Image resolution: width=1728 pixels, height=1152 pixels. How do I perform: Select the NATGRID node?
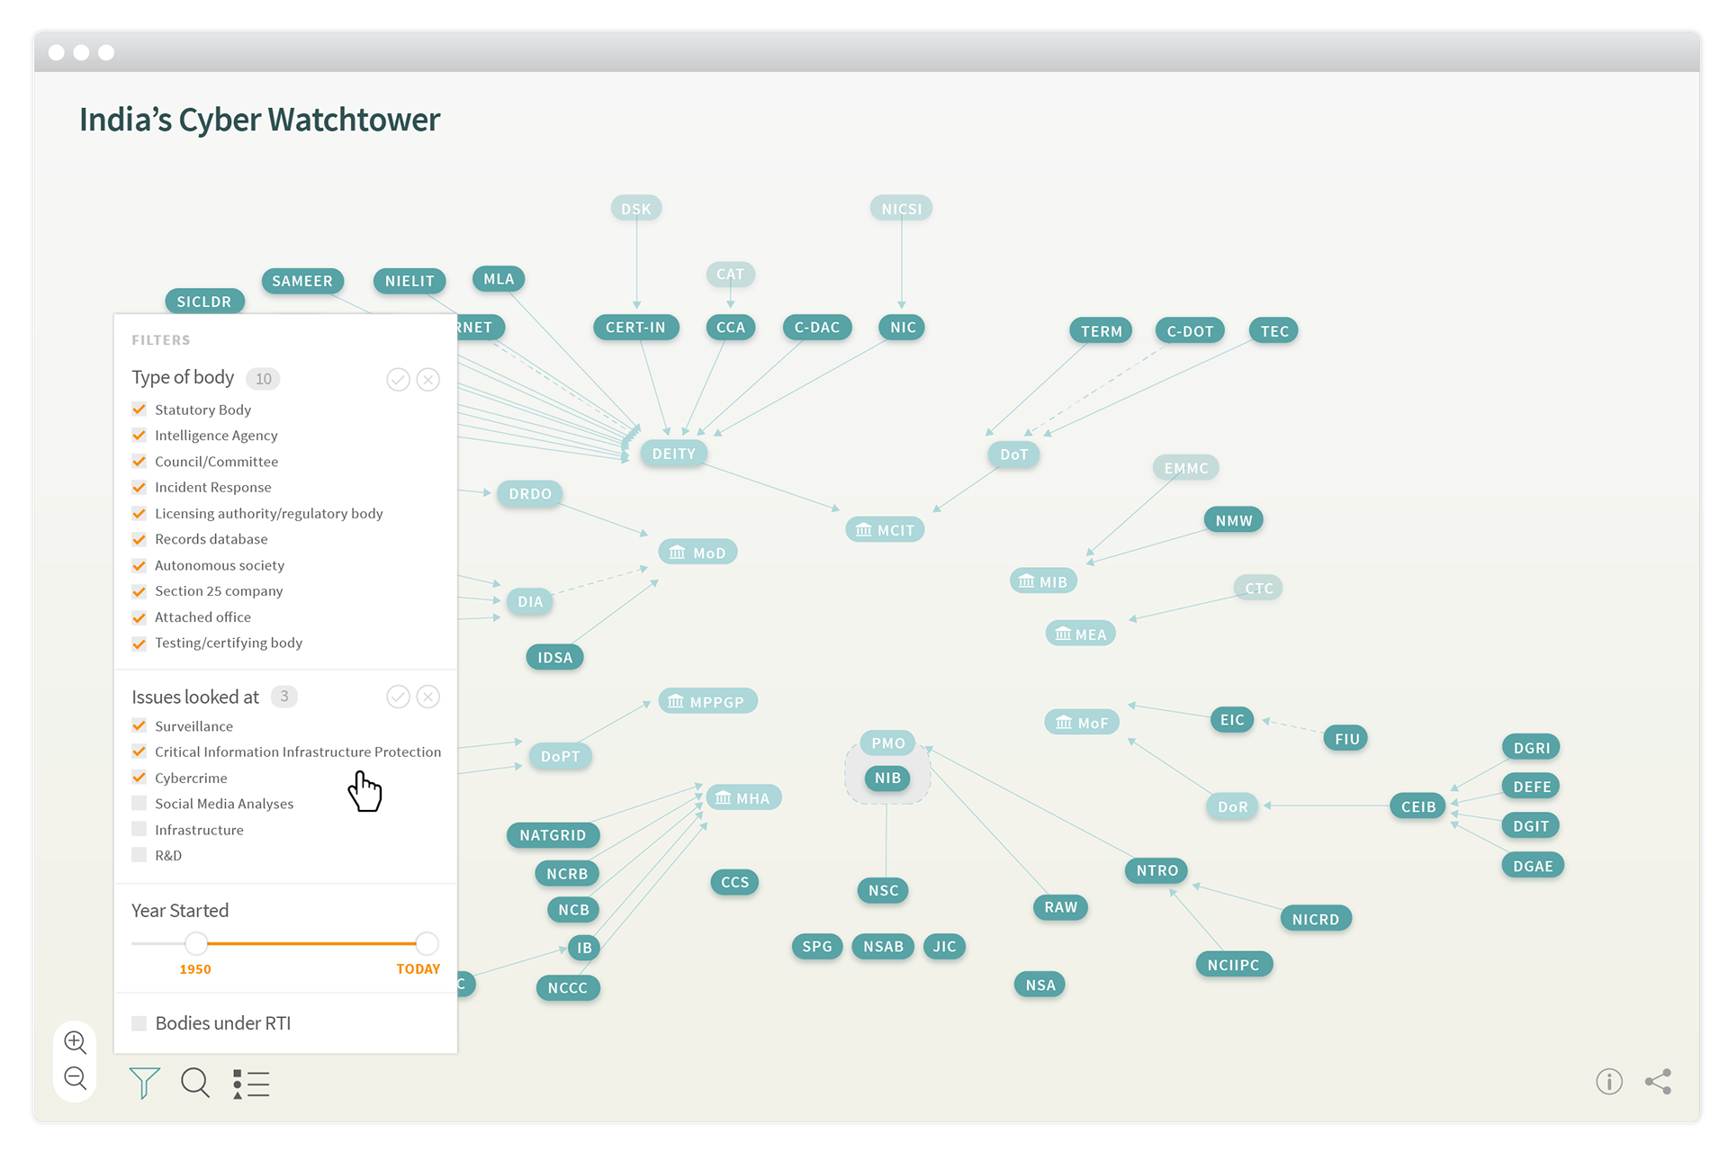pos(553,835)
